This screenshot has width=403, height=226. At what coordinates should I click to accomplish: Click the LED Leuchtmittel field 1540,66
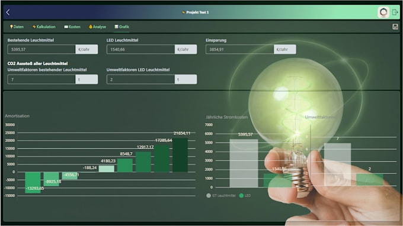pos(140,49)
